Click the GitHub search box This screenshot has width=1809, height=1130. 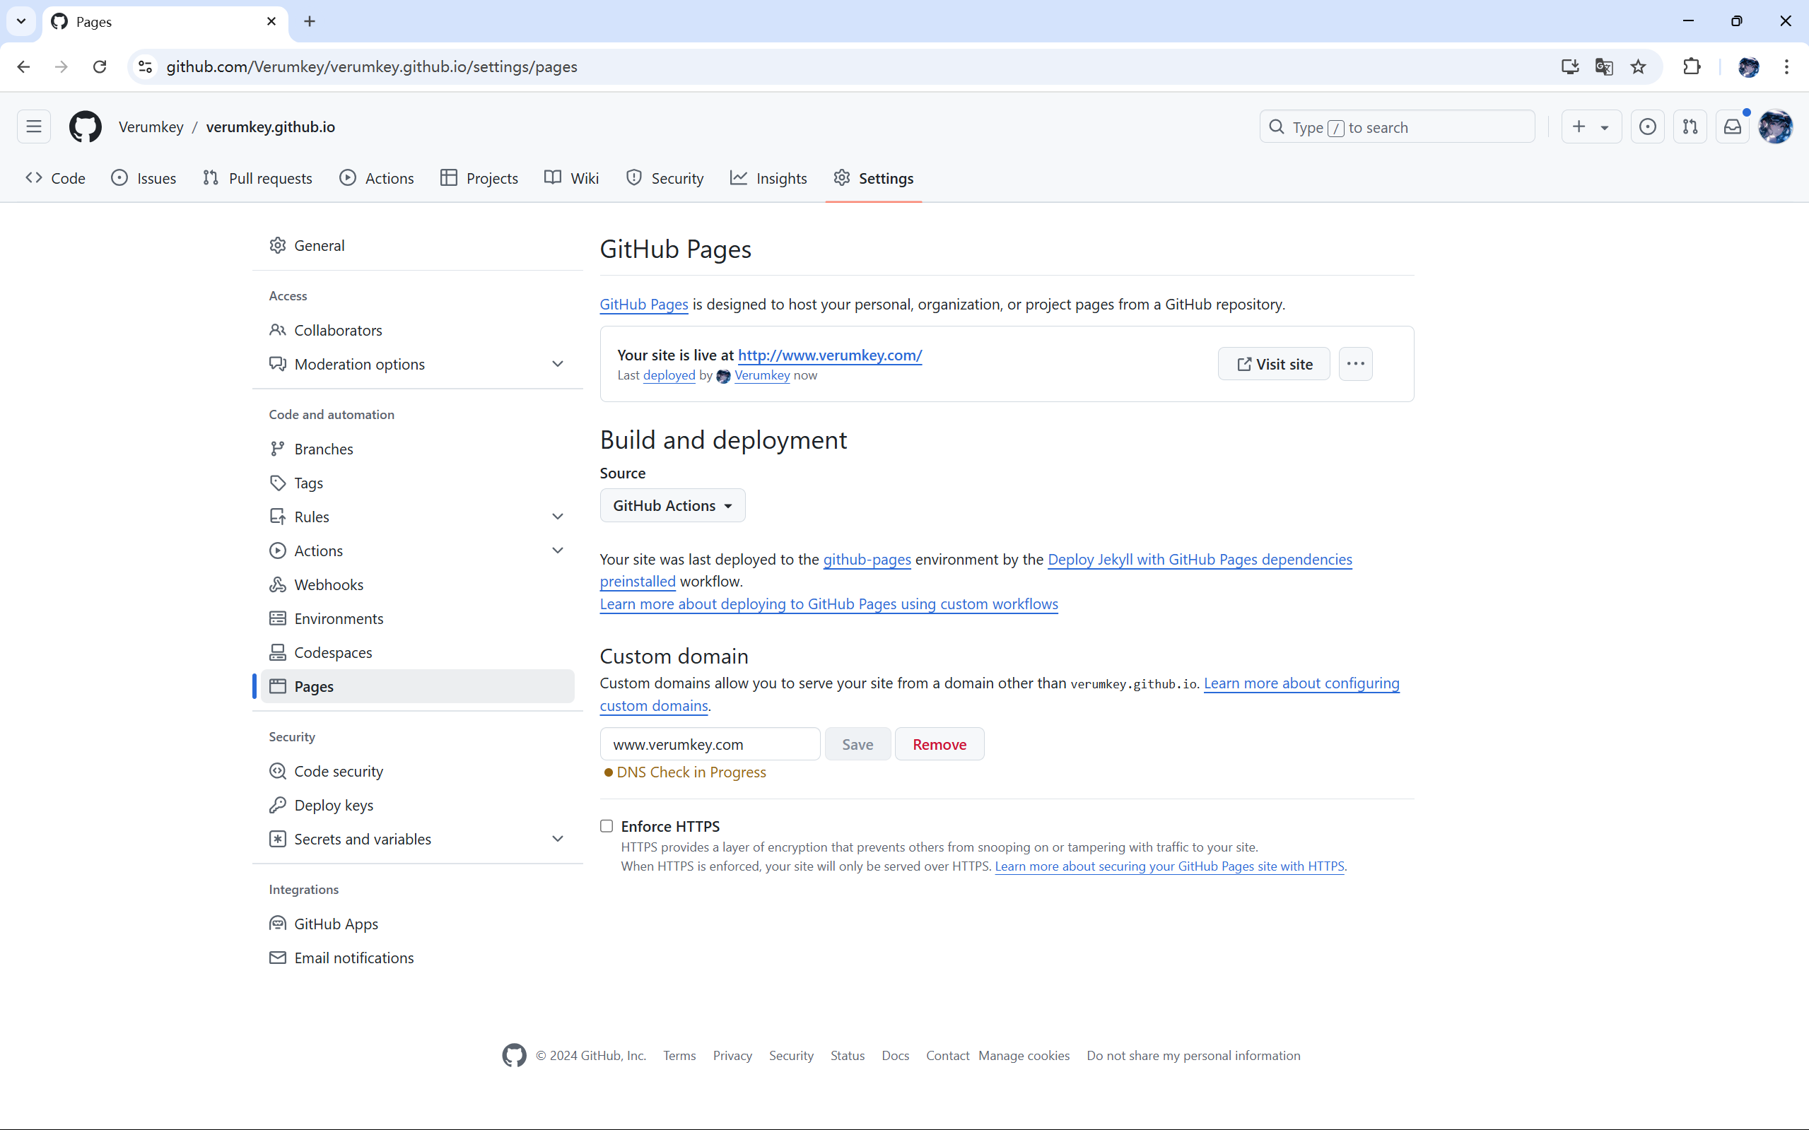click(x=1397, y=127)
